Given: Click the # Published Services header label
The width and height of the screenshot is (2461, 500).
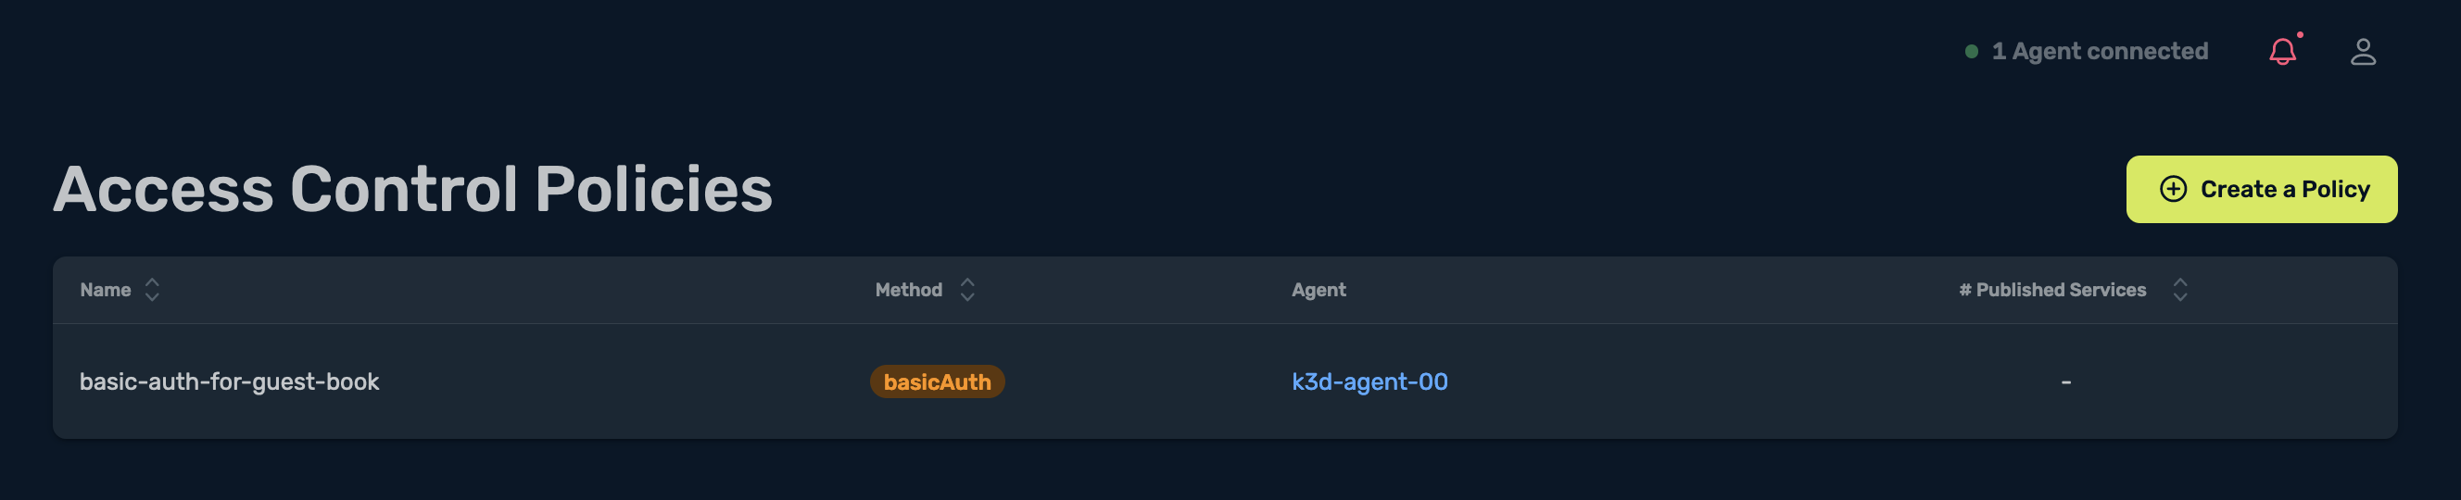Looking at the screenshot, I should coord(2051,290).
